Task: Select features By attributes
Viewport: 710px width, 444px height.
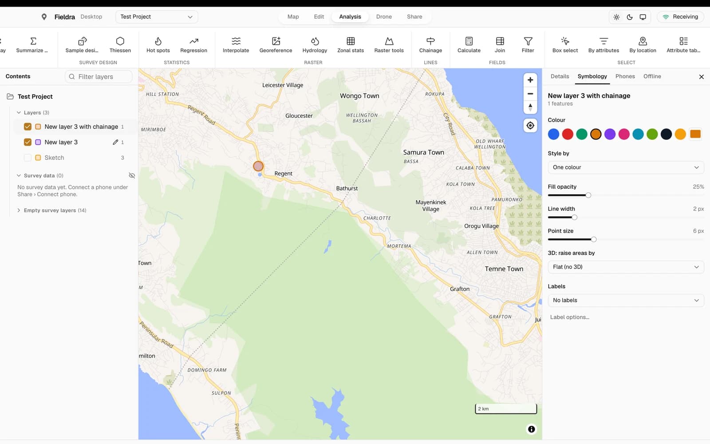Action: pyautogui.click(x=603, y=45)
